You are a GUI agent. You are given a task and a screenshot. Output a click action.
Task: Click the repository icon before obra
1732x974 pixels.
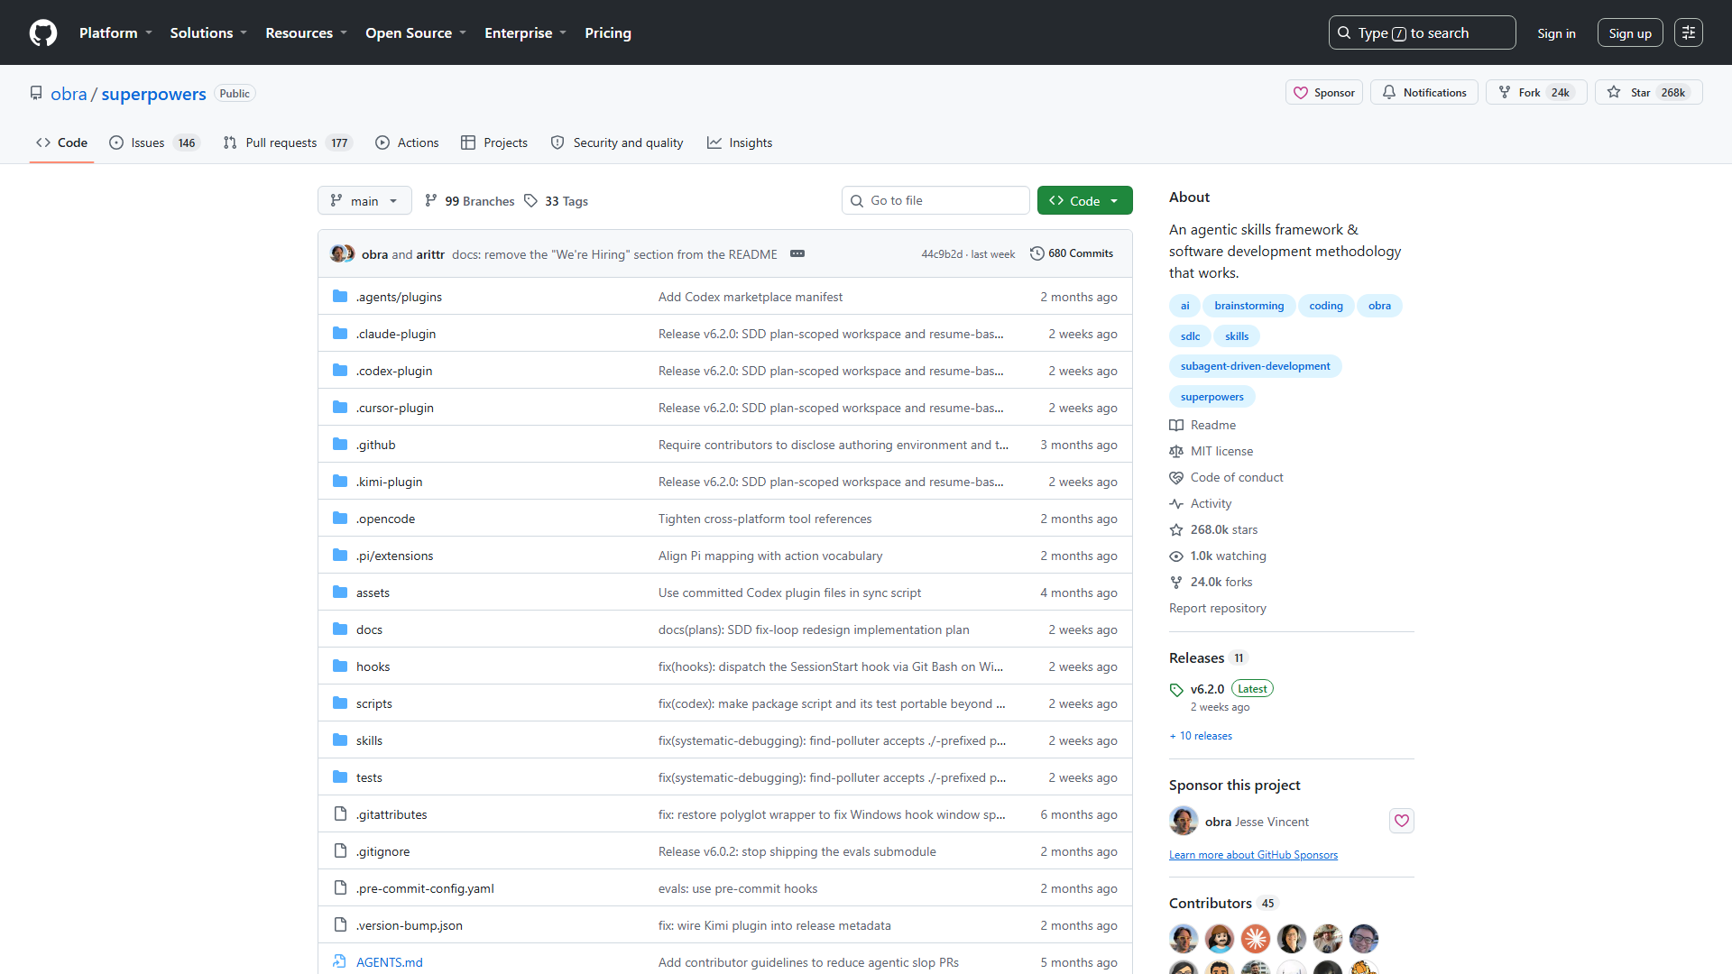[36, 93]
